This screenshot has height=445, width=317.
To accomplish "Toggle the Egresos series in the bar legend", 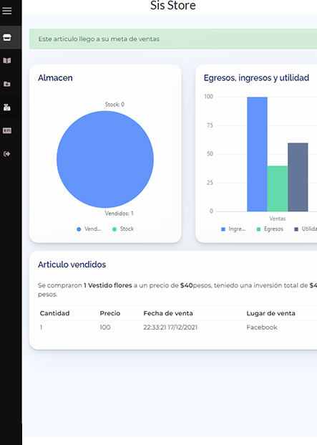I will click(270, 229).
